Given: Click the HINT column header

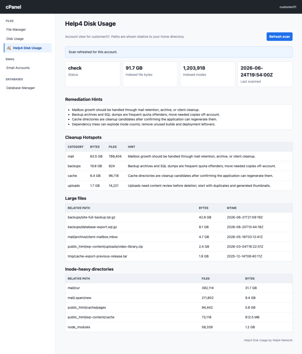Looking at the screenshot, I should pos(131,147).
